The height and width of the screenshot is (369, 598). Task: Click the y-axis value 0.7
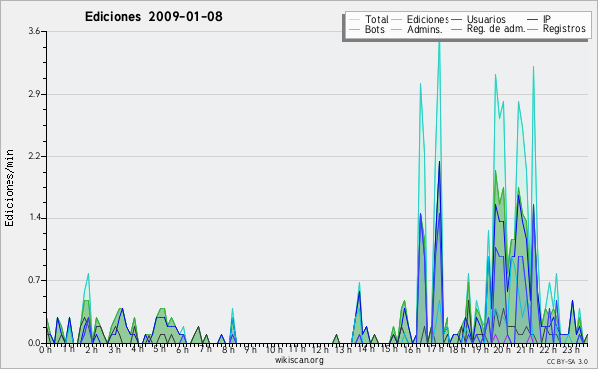click(x=34, y=281)
